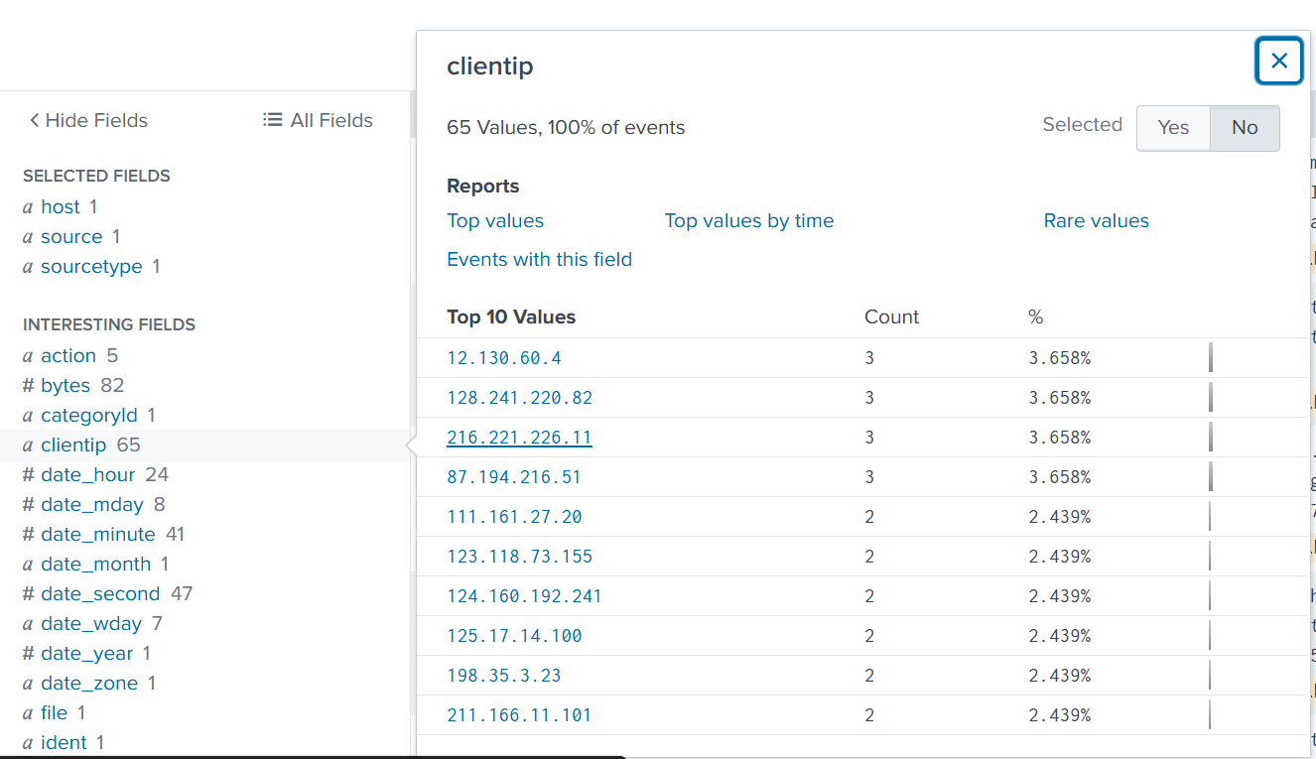Select IP value 87.194.216.51

(x=514, y=477)
